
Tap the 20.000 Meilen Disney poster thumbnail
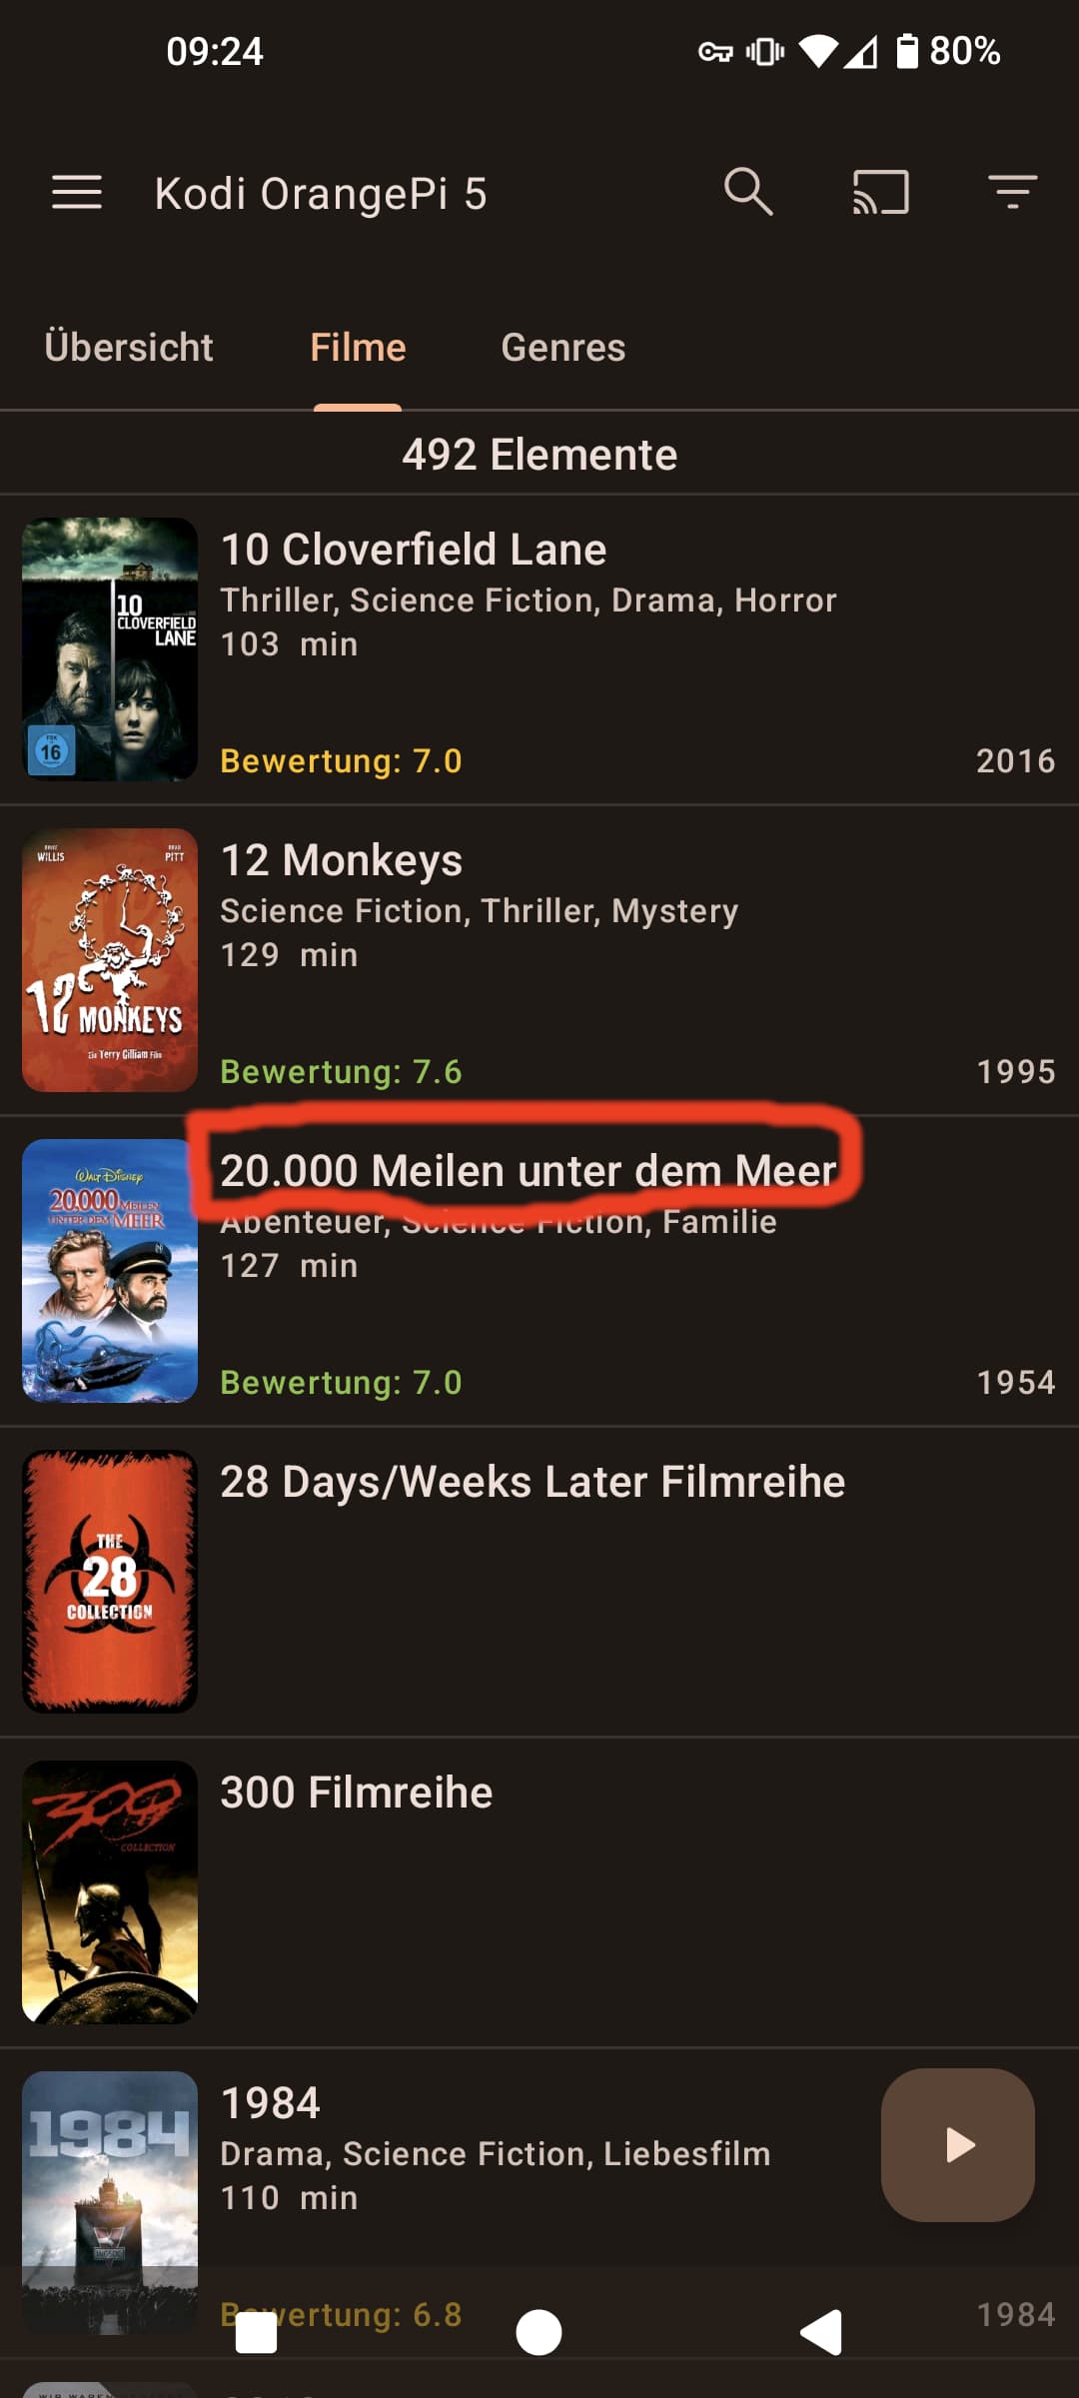(110, 1271)
